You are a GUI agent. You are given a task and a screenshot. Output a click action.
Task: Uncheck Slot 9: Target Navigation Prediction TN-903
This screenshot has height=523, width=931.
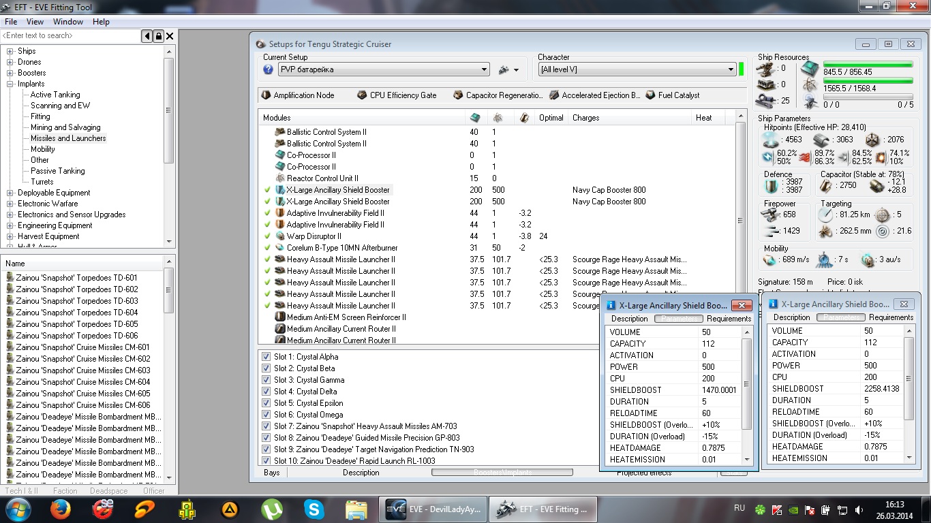pyautogui.click(x=266, y=449)
